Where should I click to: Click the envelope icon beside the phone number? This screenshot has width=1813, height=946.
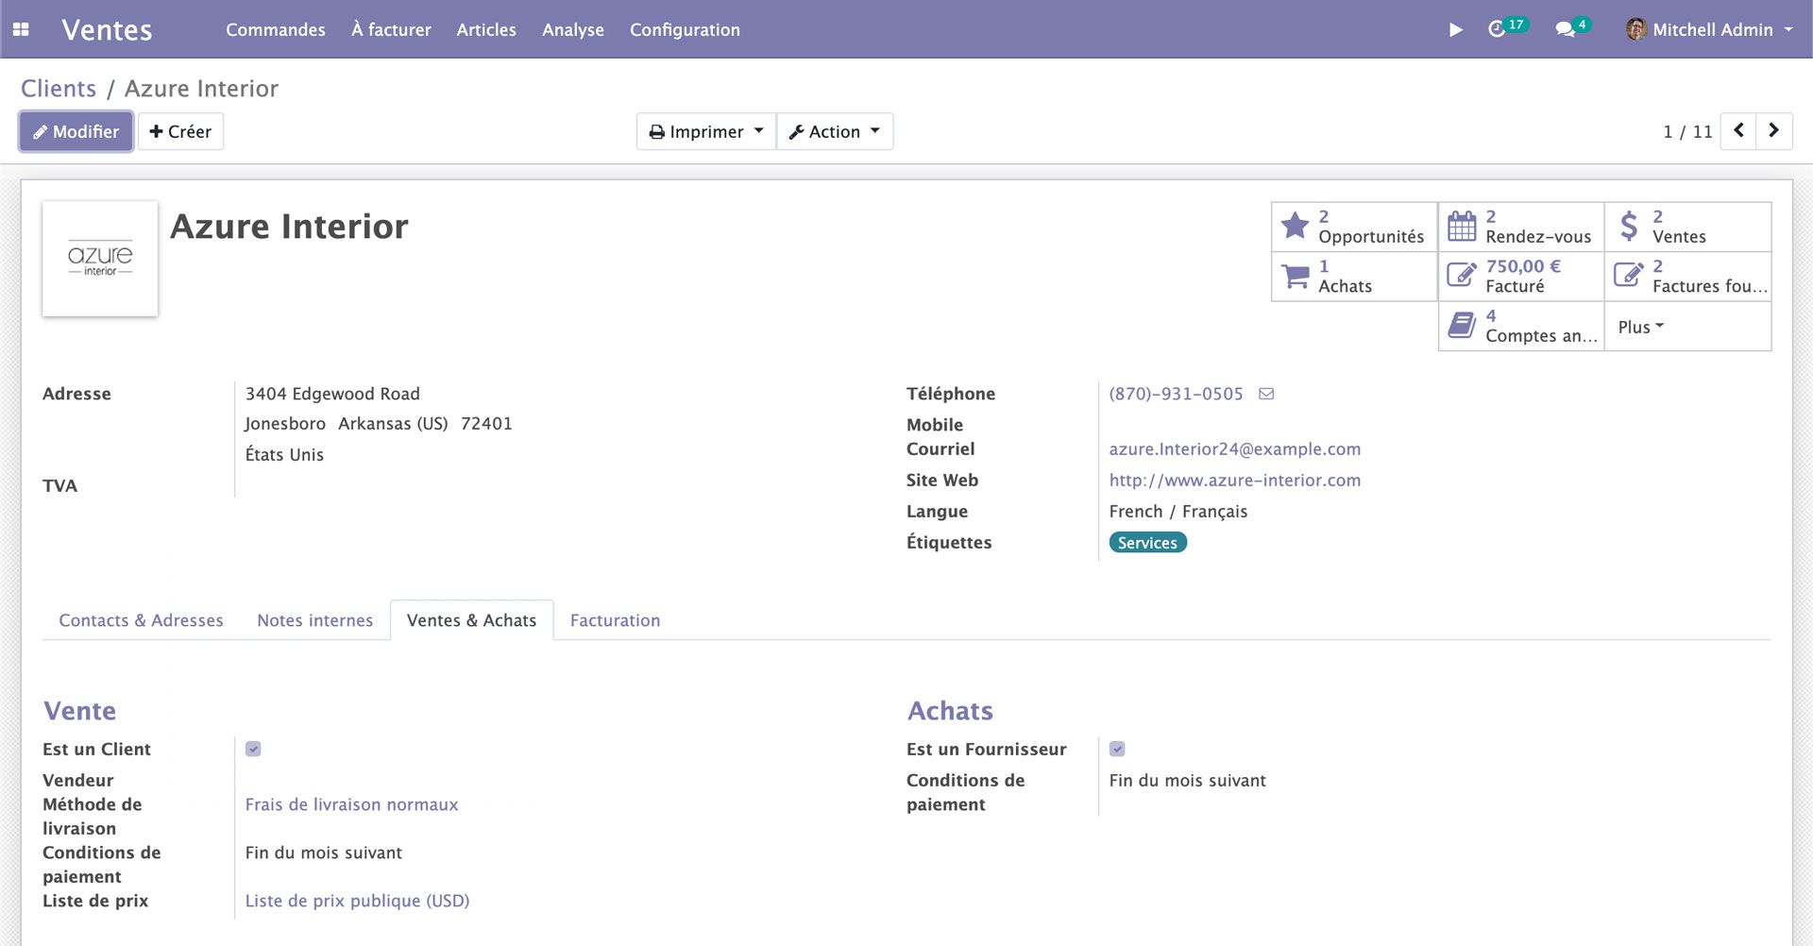[x=1266, y=393]
